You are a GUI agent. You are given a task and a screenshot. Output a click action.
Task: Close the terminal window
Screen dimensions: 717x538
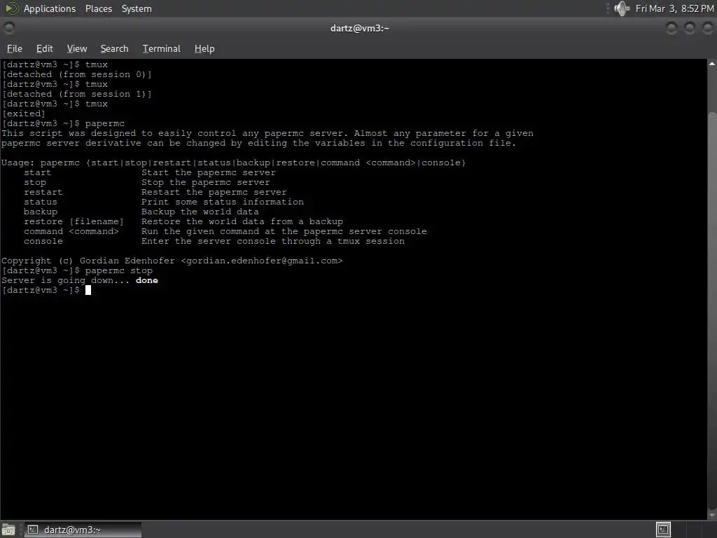(x=707, y=28)
